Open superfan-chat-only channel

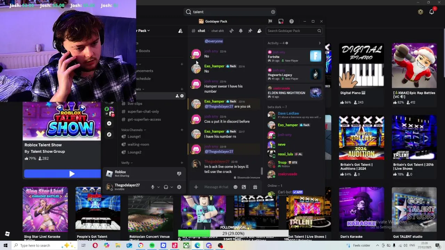click(143, 111)
